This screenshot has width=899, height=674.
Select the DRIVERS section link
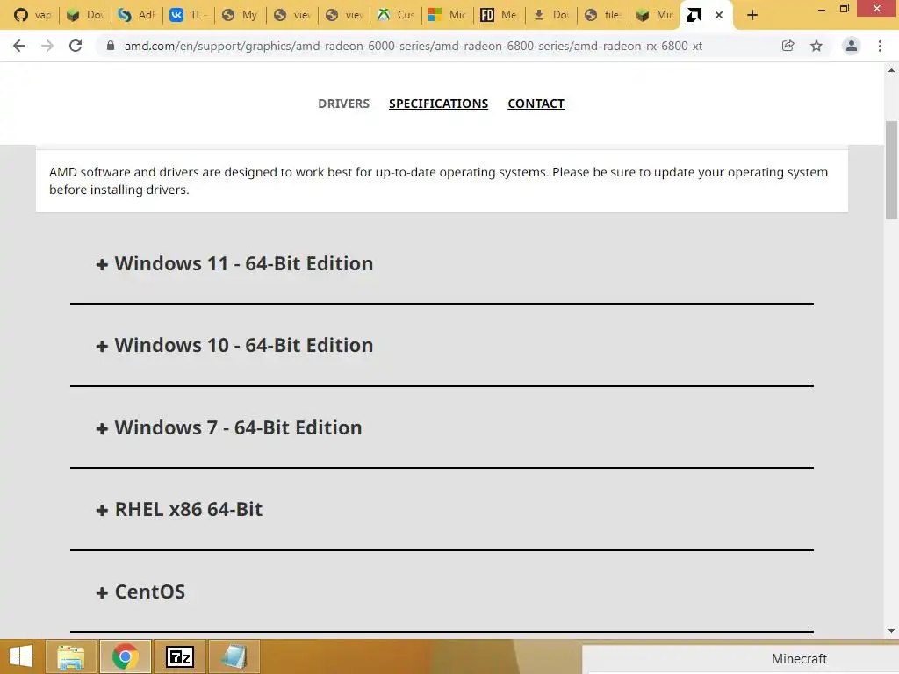tap(344, 104)
